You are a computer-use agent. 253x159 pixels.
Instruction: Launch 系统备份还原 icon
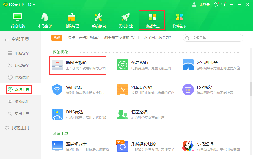(x=122, y=146)
